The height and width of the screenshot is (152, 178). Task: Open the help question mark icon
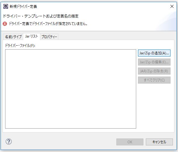pos(9,141)
